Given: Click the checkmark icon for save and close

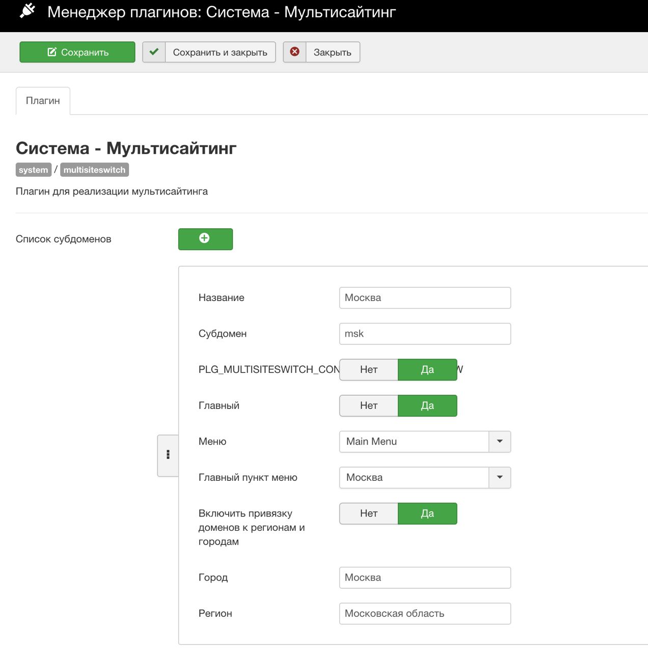Looking at the screenshot, I should click(x=154, y=52).
